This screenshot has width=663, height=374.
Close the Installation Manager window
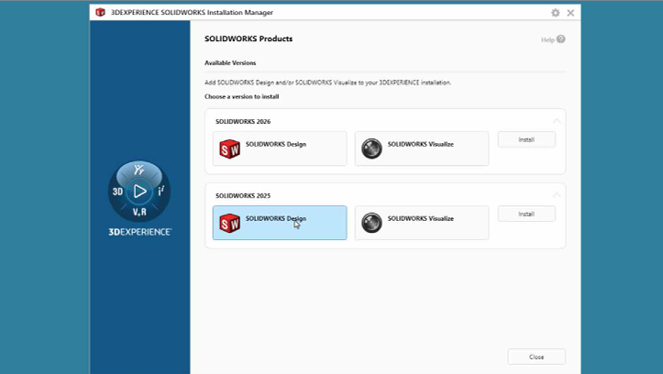[570, 13]
